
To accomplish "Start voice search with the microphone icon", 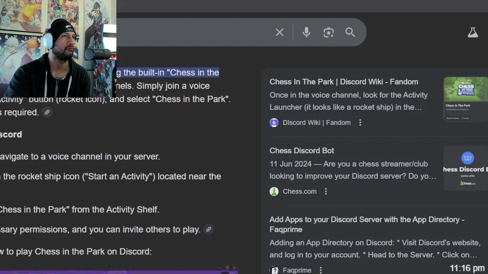I will point(306,32).
